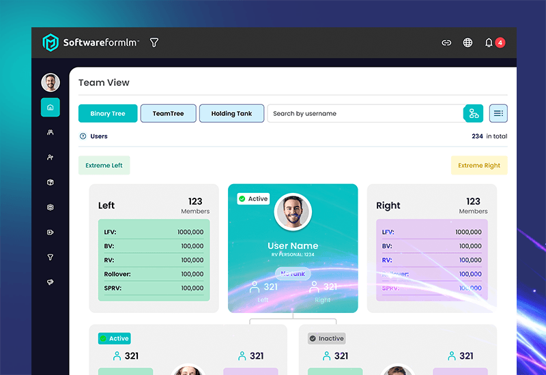The height and width of the screenshot is (375, 546).
Task: Switch to the TeamTree tab
Action: (168, 113)
